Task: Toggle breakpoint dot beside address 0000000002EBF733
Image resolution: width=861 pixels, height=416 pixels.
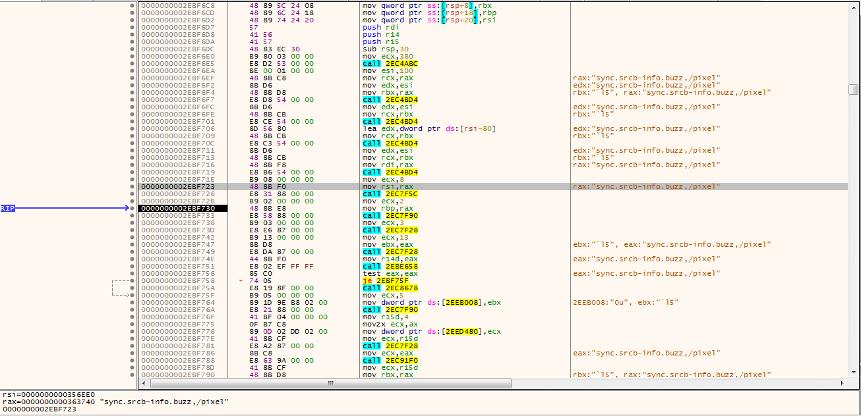Action: click(133, 215)
